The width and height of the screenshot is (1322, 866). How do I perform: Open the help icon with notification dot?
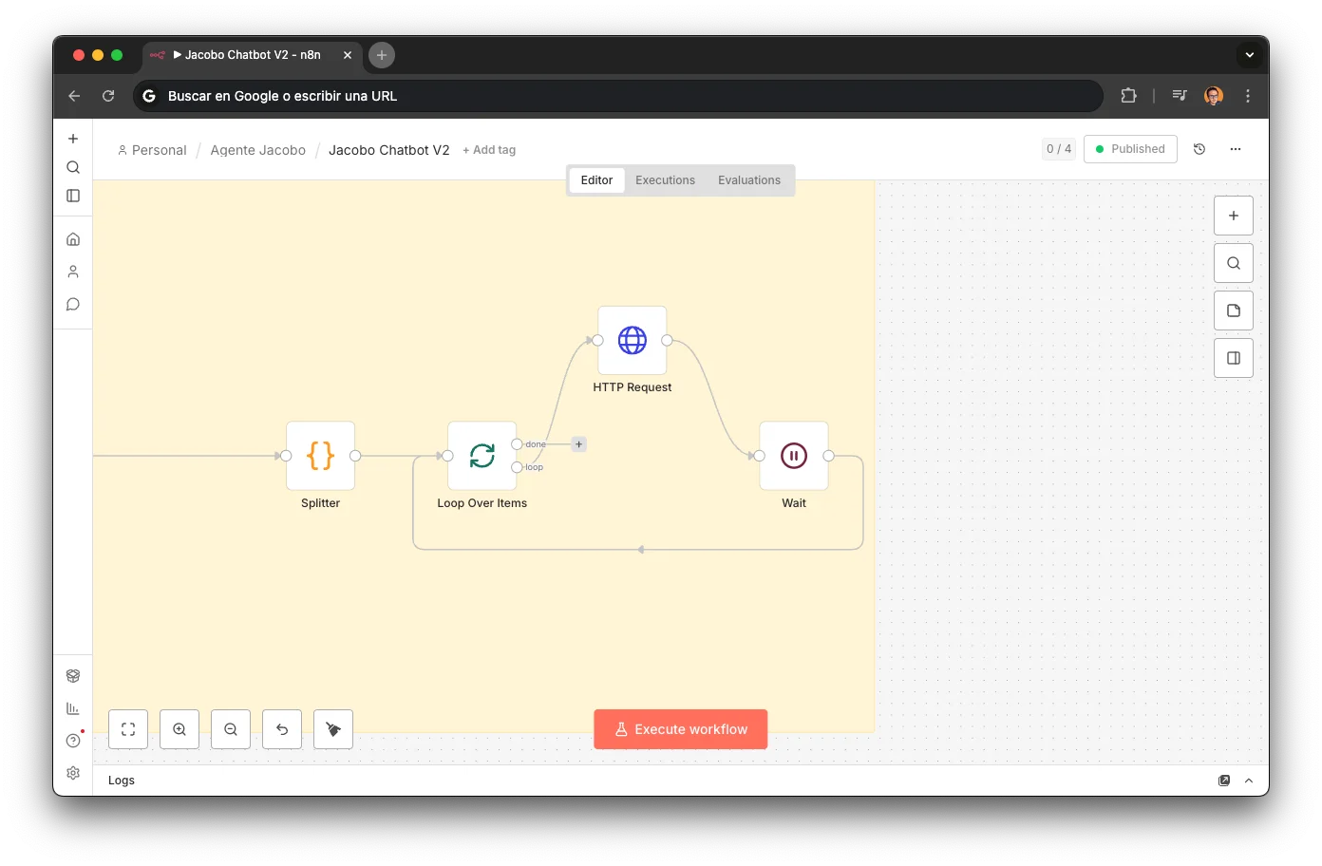(73, 740)
